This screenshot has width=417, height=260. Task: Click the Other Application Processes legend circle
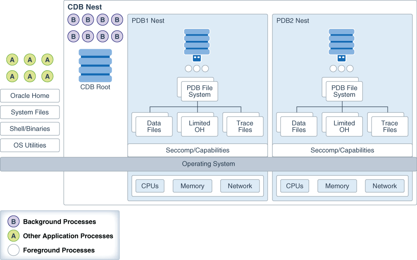(14, 236)
